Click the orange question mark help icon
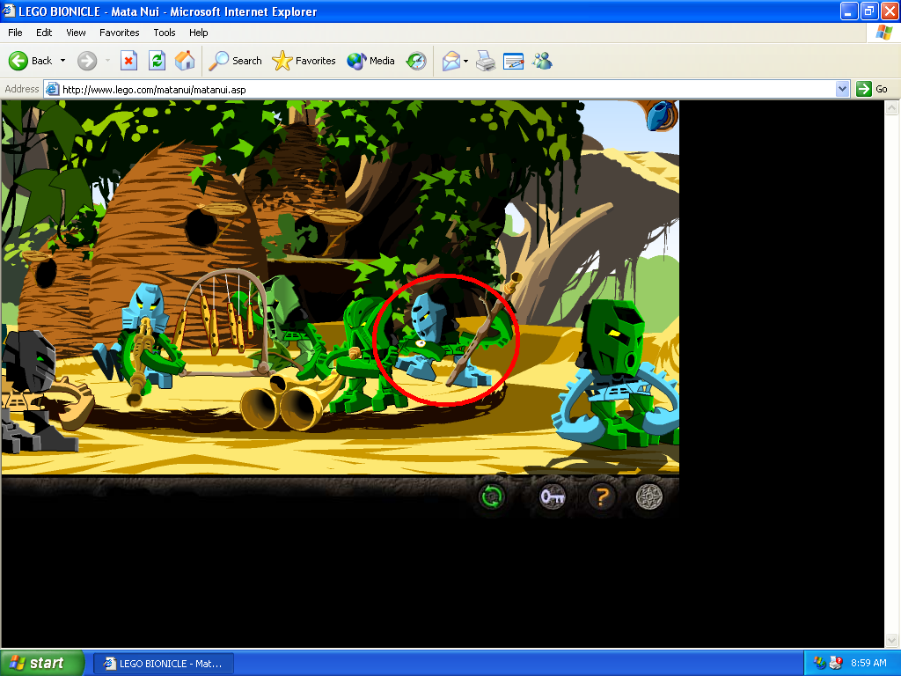Image resolution: width=901 pixels, height=676 pixels. pyautogui.click(x=602, y=496)
